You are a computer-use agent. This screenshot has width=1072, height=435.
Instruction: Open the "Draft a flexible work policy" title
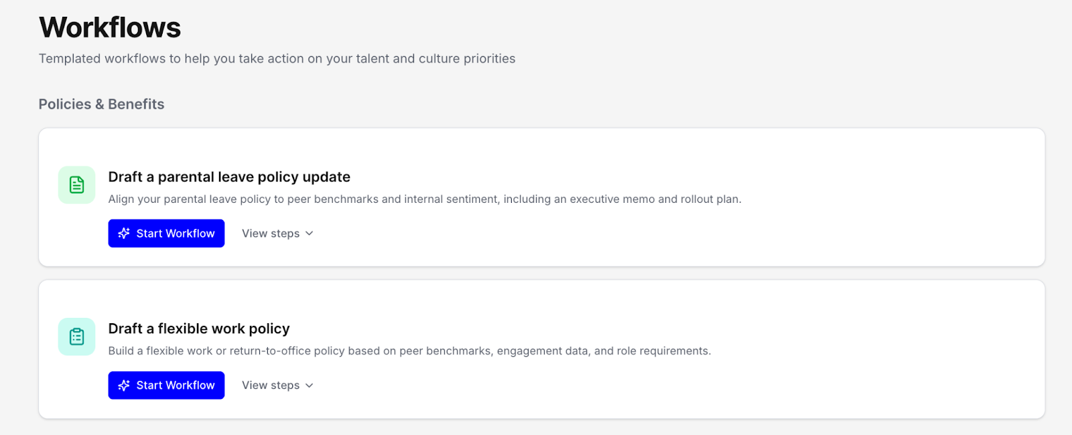[x=199, y=329]
